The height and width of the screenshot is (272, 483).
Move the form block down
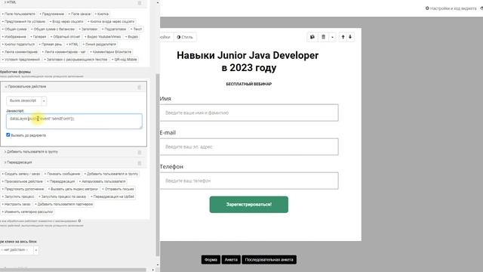[350, 37]
